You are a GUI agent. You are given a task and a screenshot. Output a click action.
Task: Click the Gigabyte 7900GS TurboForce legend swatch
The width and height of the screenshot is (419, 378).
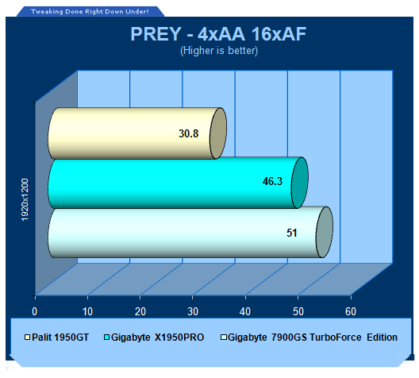(x=224, y=337)
